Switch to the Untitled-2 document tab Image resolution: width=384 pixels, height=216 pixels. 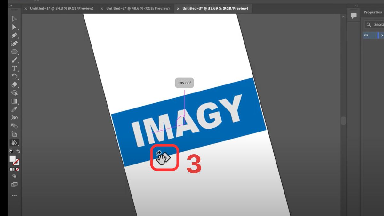[138, 8]
